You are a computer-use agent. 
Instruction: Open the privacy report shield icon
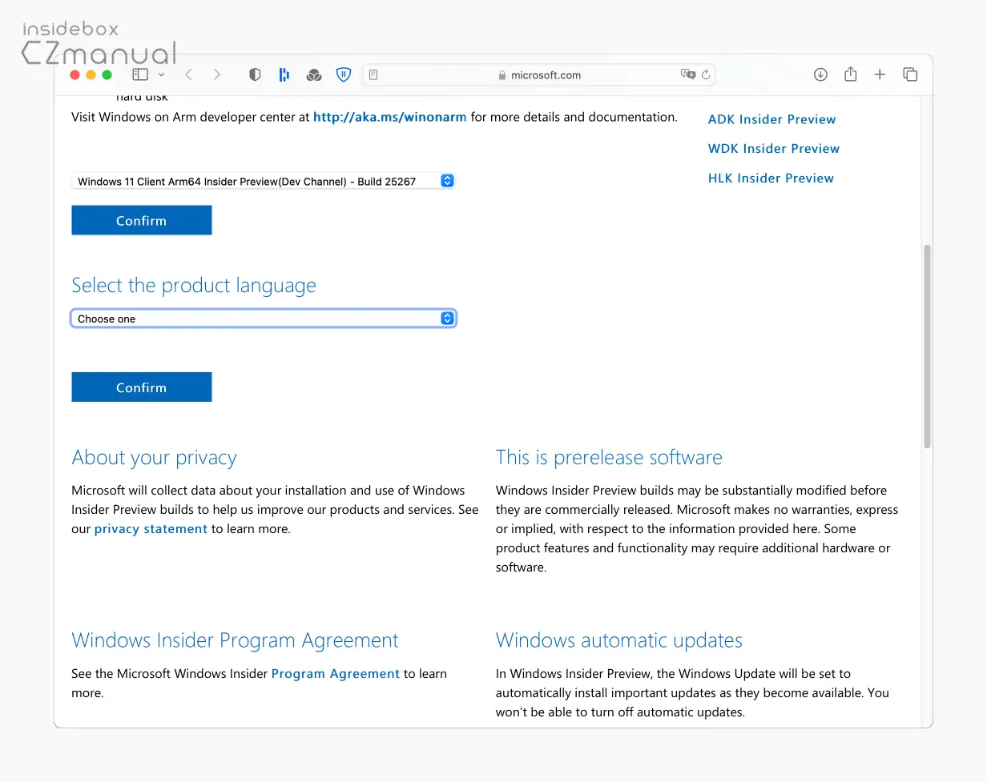pyautogui.click(x=255, y=74)
